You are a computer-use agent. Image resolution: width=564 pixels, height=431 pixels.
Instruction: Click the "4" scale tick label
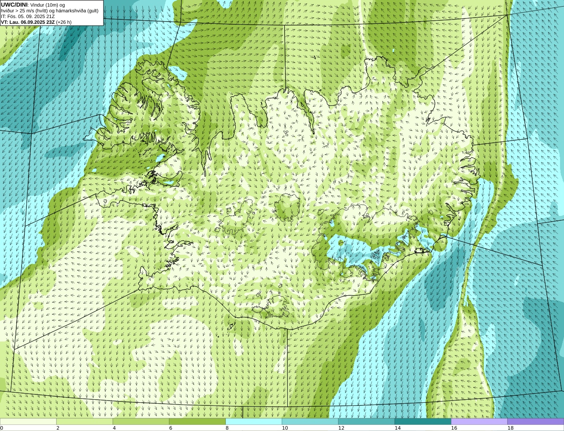pyautogui.click(x=114, y=428)
